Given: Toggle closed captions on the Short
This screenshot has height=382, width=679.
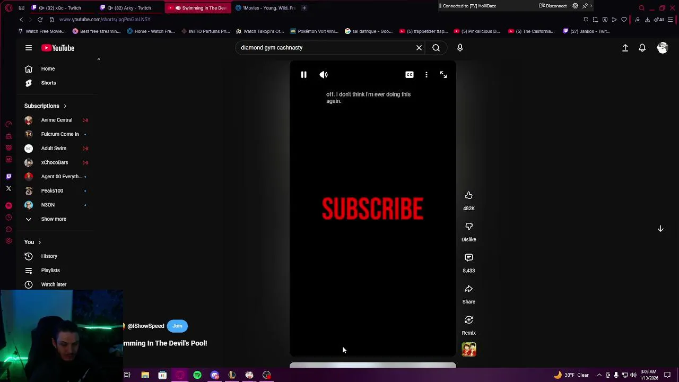Looking at the screenshot, I should (x=410, y=75).
